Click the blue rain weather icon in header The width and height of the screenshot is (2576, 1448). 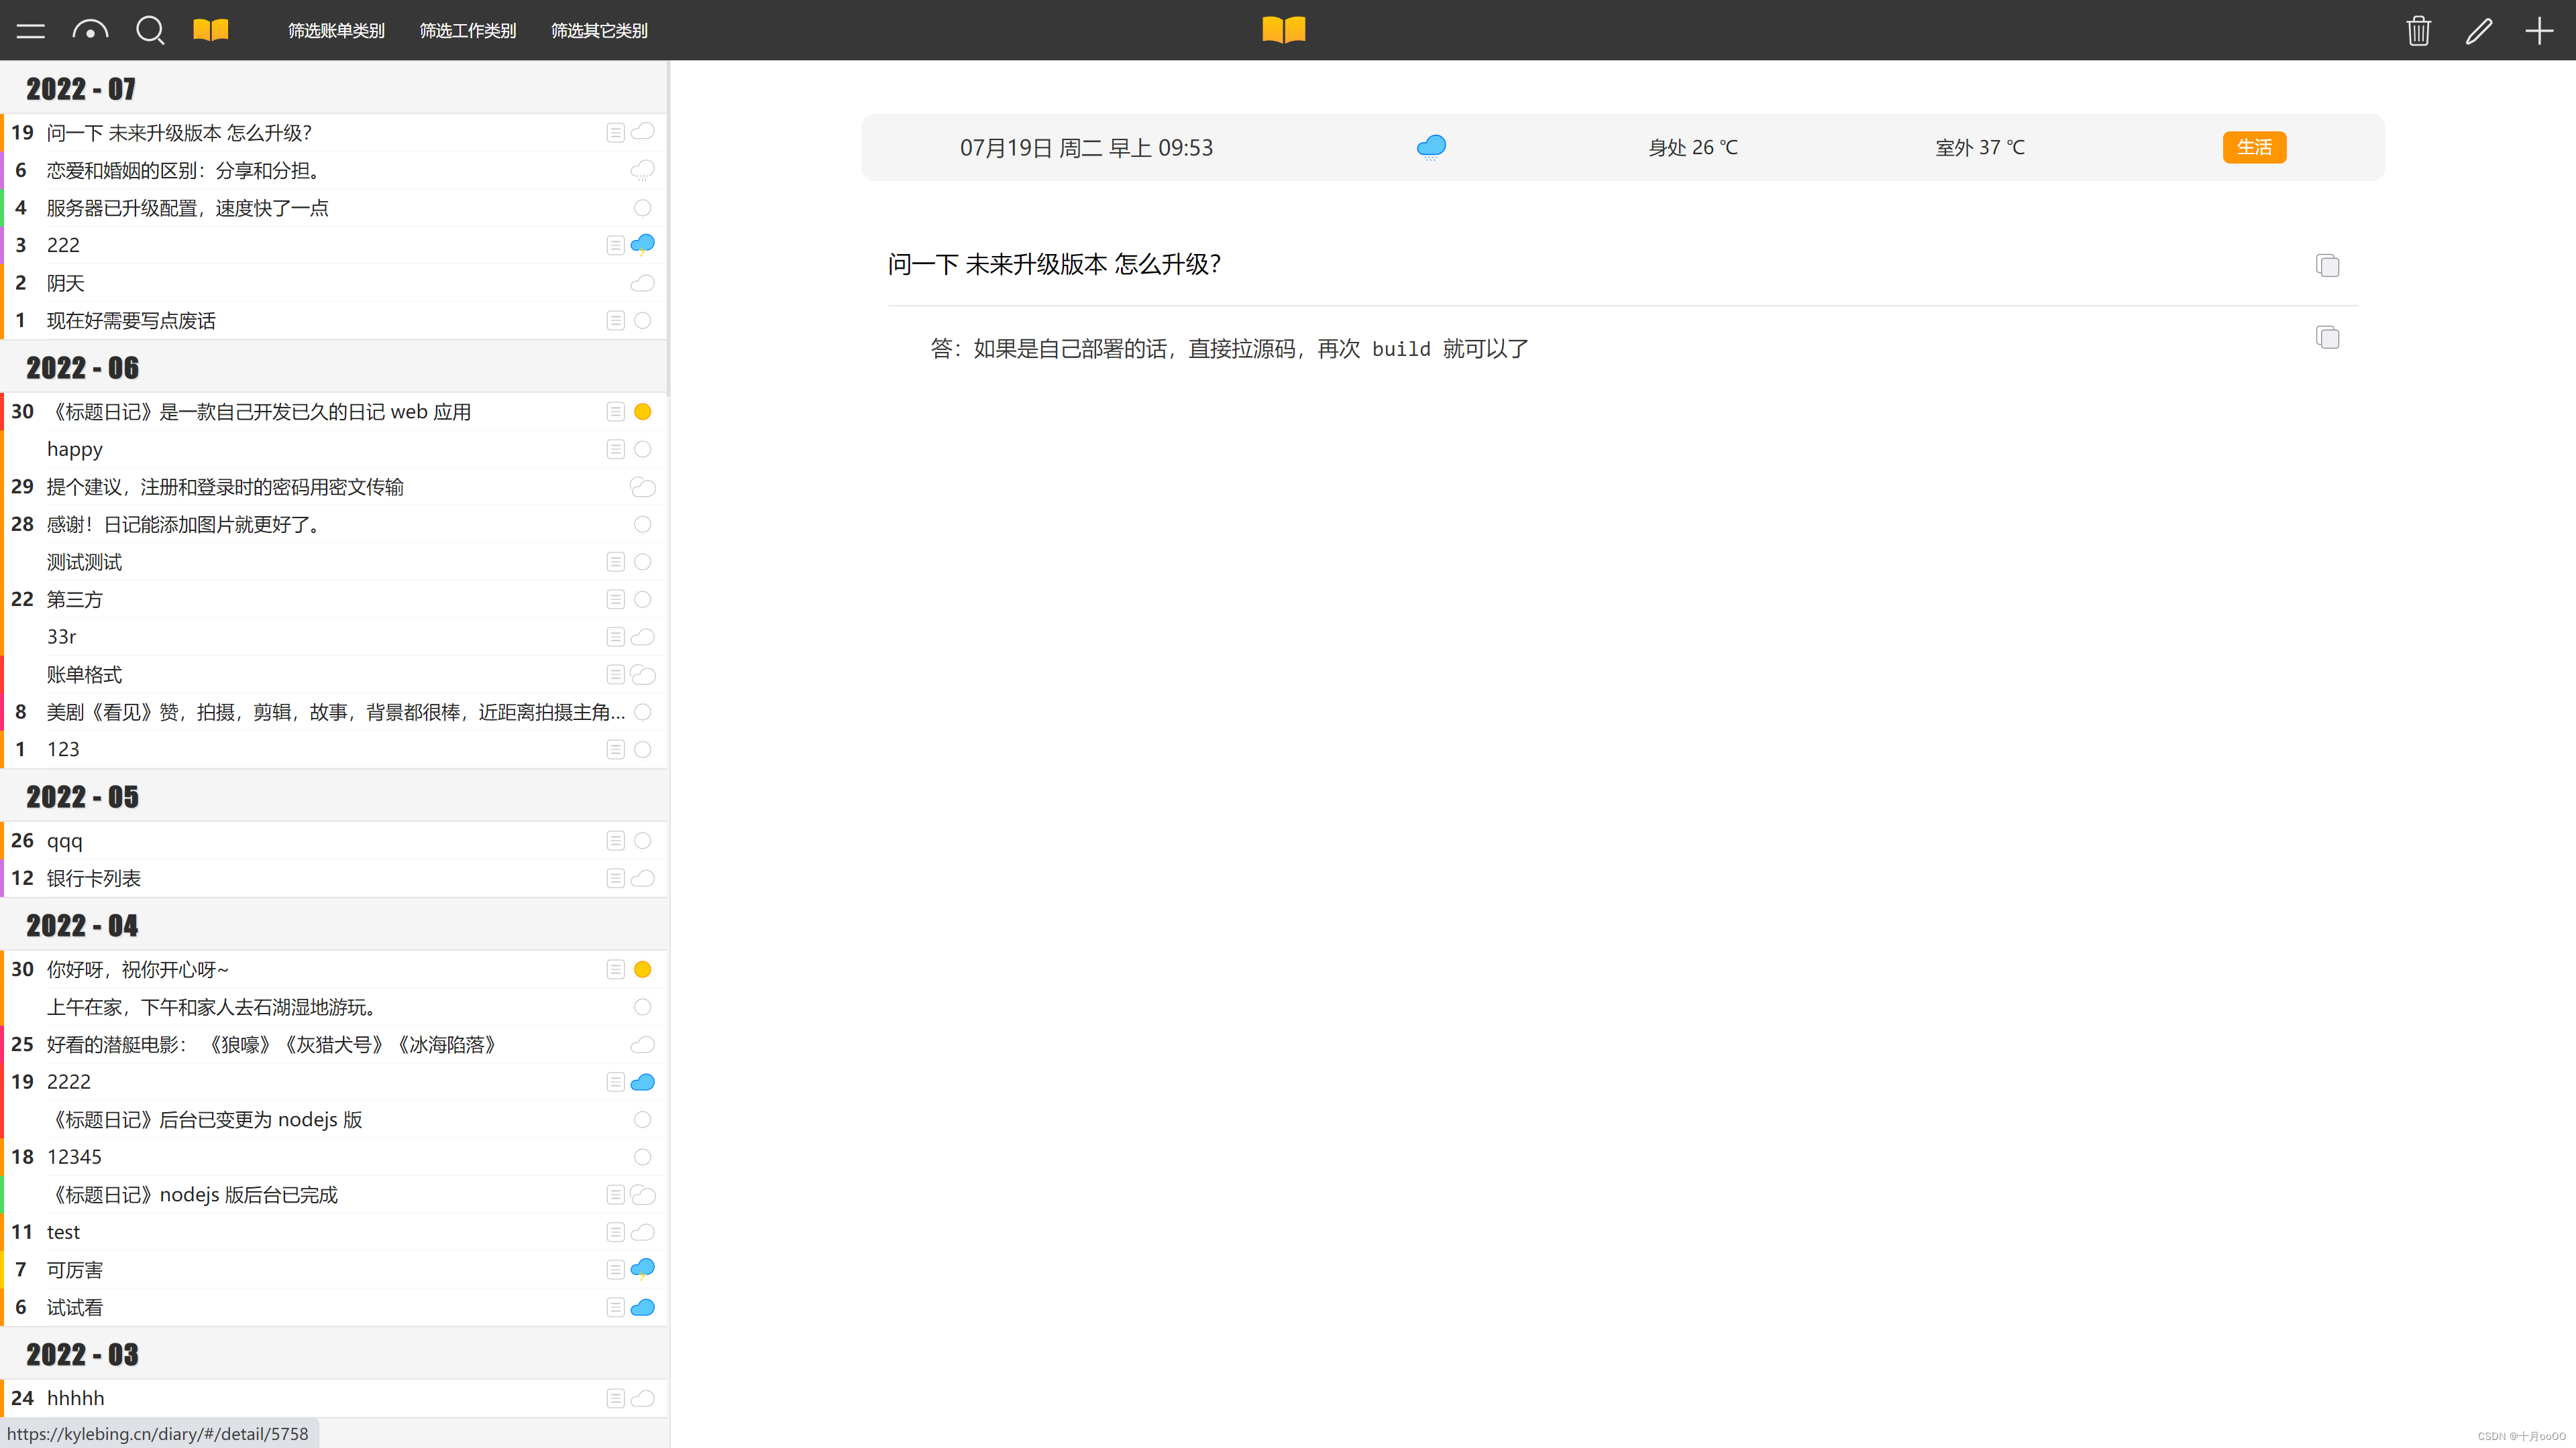(x=1431, y=147)
